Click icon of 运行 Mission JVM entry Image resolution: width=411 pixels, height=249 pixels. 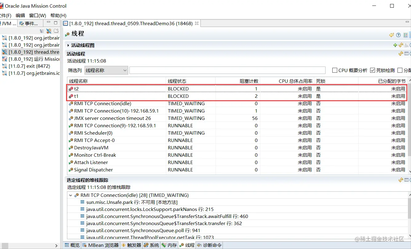pos(4,59)
